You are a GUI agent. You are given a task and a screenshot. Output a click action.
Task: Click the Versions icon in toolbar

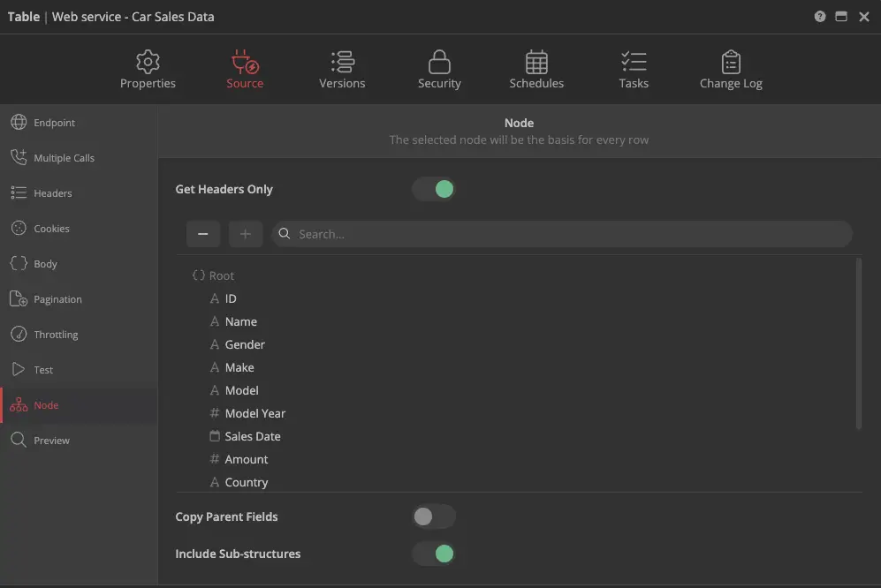pyautogui.click(x=342, y=62)
